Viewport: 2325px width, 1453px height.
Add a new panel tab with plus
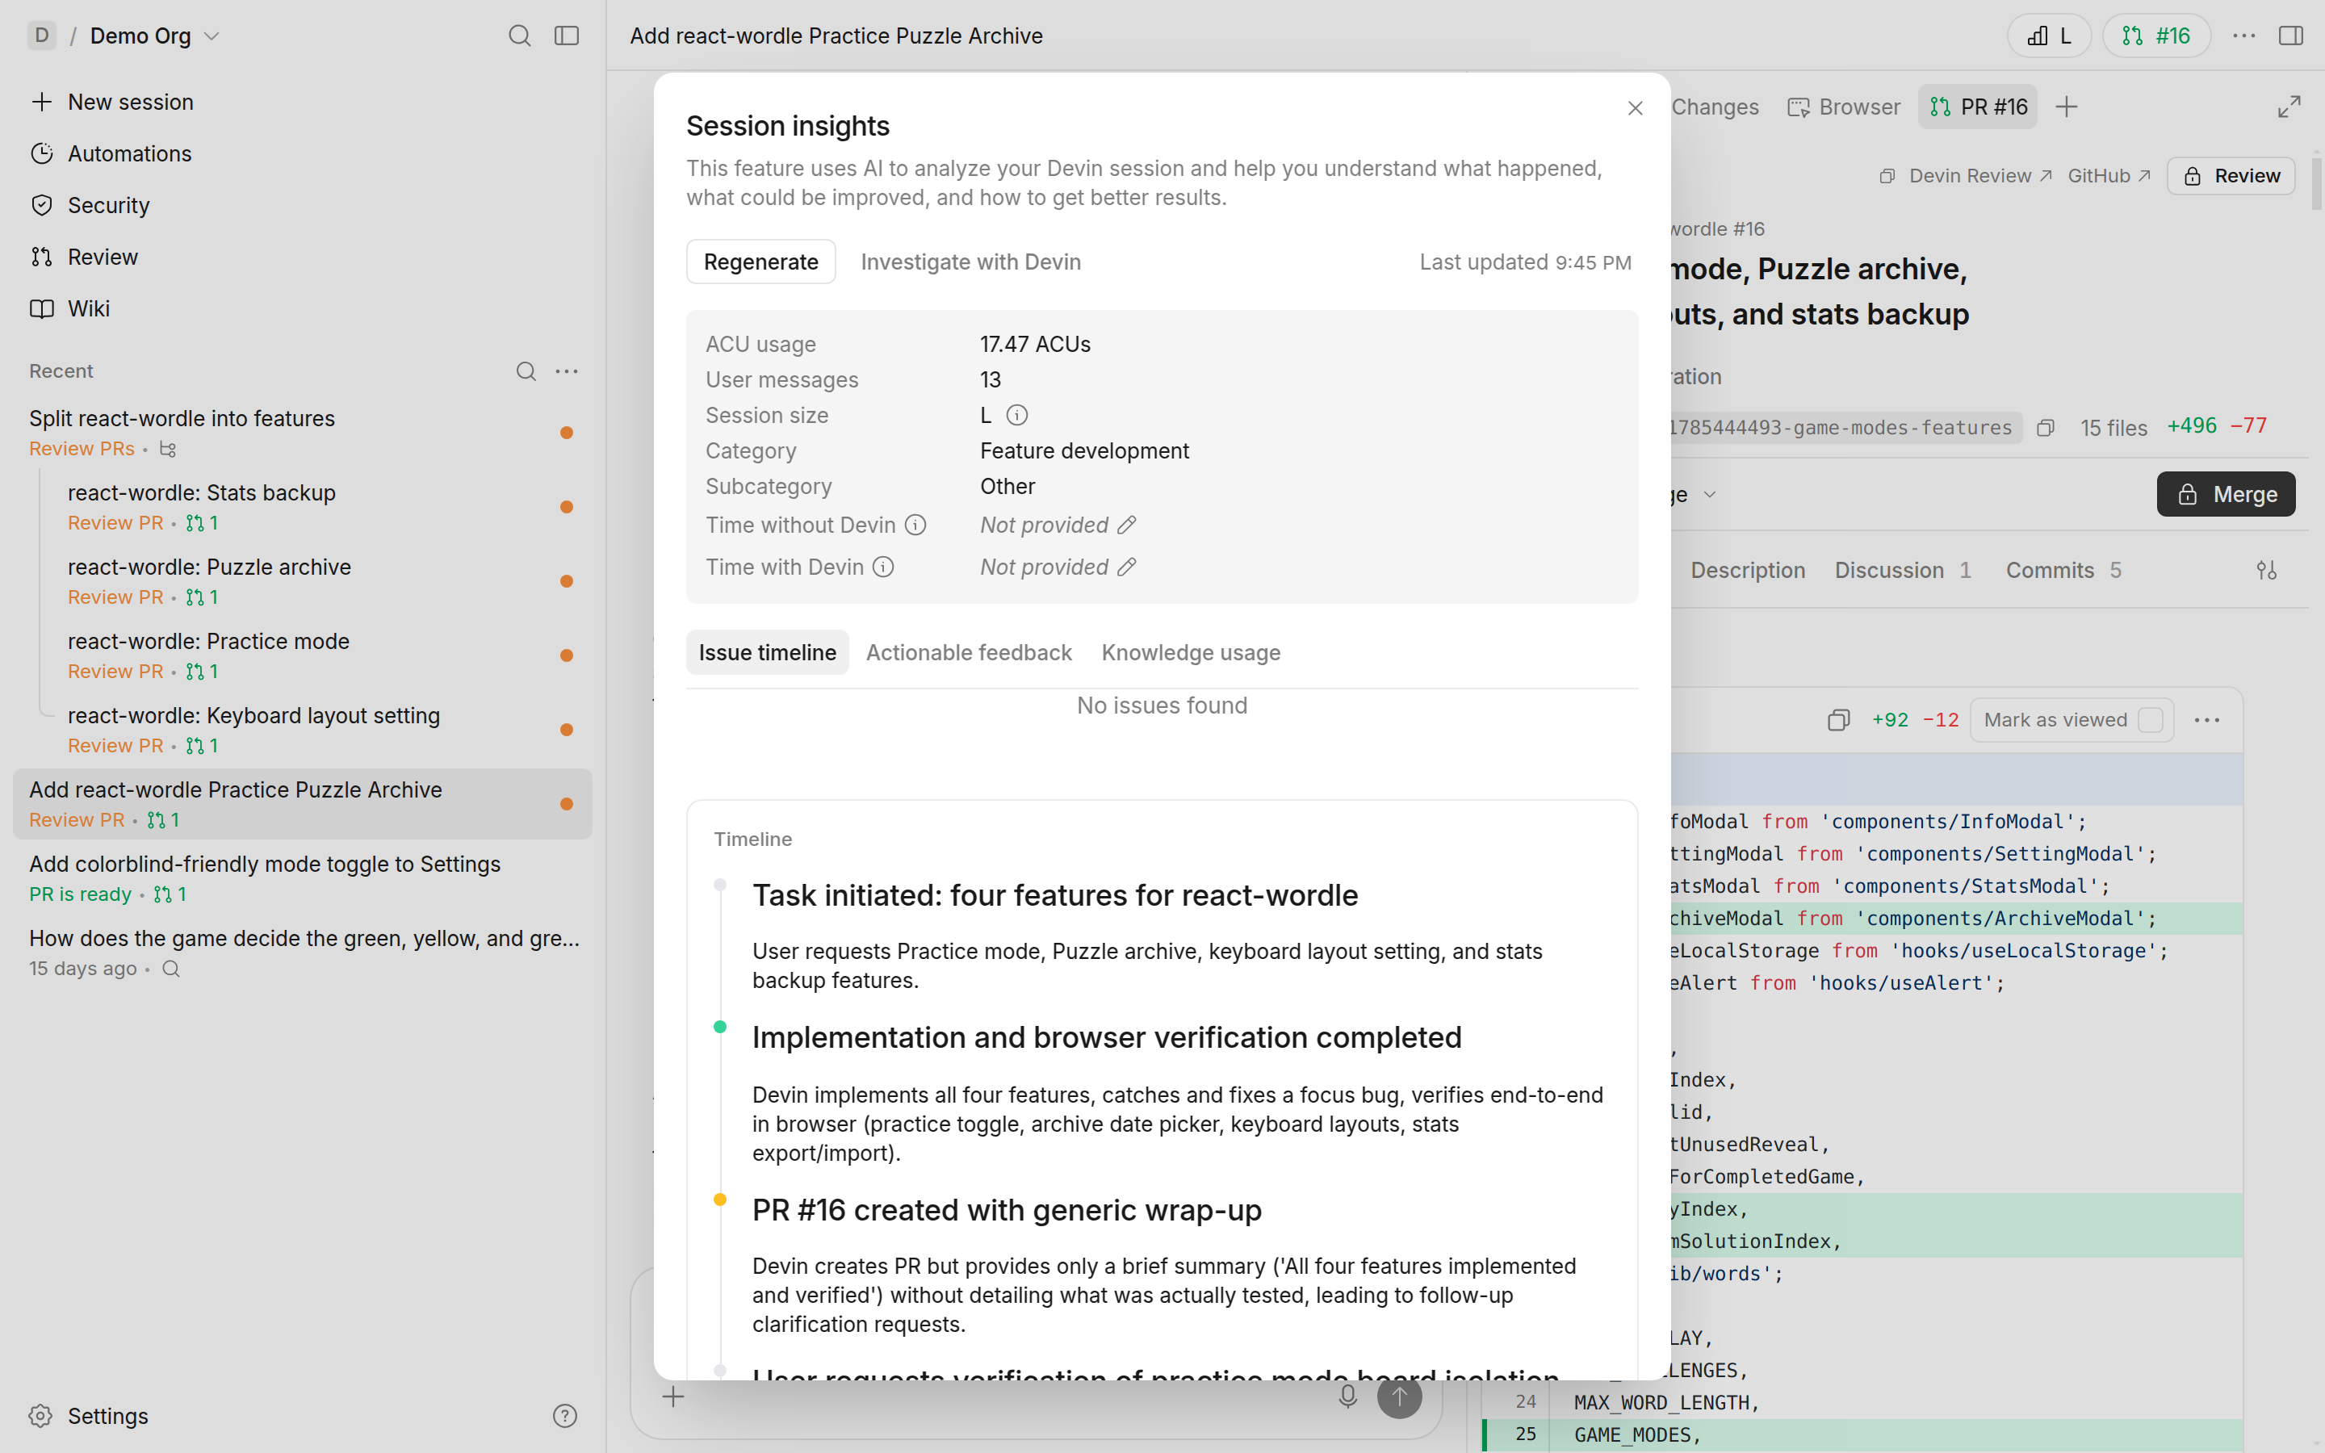click(2067, 107)
